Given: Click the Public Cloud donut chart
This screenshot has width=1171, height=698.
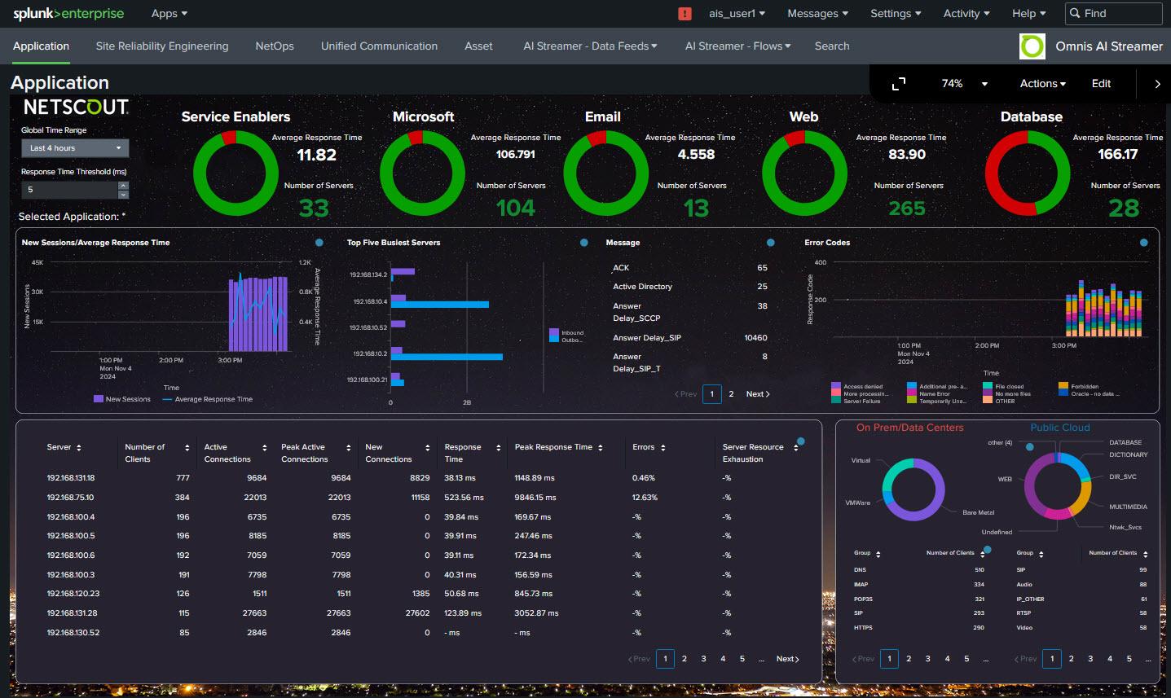Looking at the screenshot, I should tap(1057, 487).
